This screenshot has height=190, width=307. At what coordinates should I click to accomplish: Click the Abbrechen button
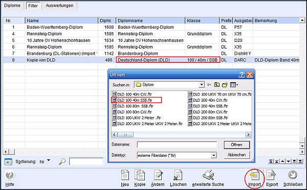(x=237, y=155)
